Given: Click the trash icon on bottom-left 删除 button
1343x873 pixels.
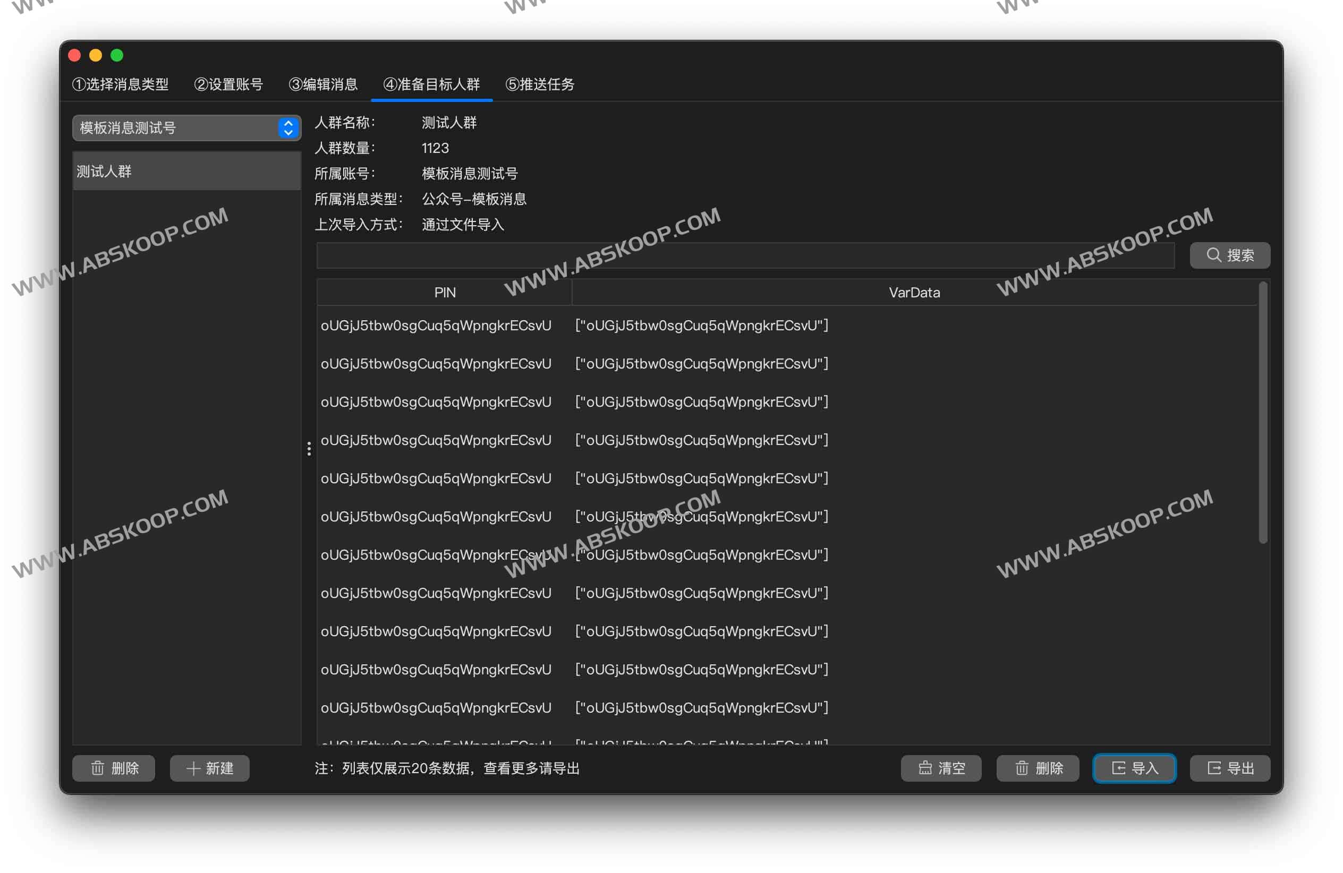Looking at the screenshot, I should coord(97,768).
